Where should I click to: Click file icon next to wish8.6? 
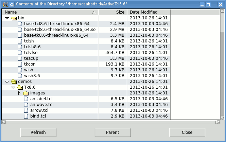20,76
